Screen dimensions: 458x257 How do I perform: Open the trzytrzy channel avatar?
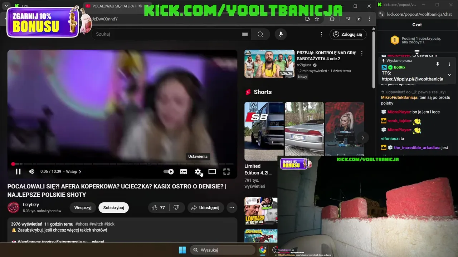[13, 207]
